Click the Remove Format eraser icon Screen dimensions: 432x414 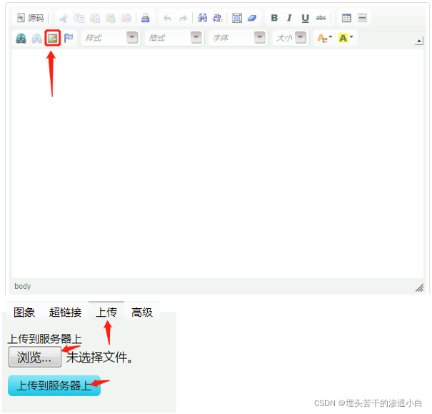coord(252,18)
